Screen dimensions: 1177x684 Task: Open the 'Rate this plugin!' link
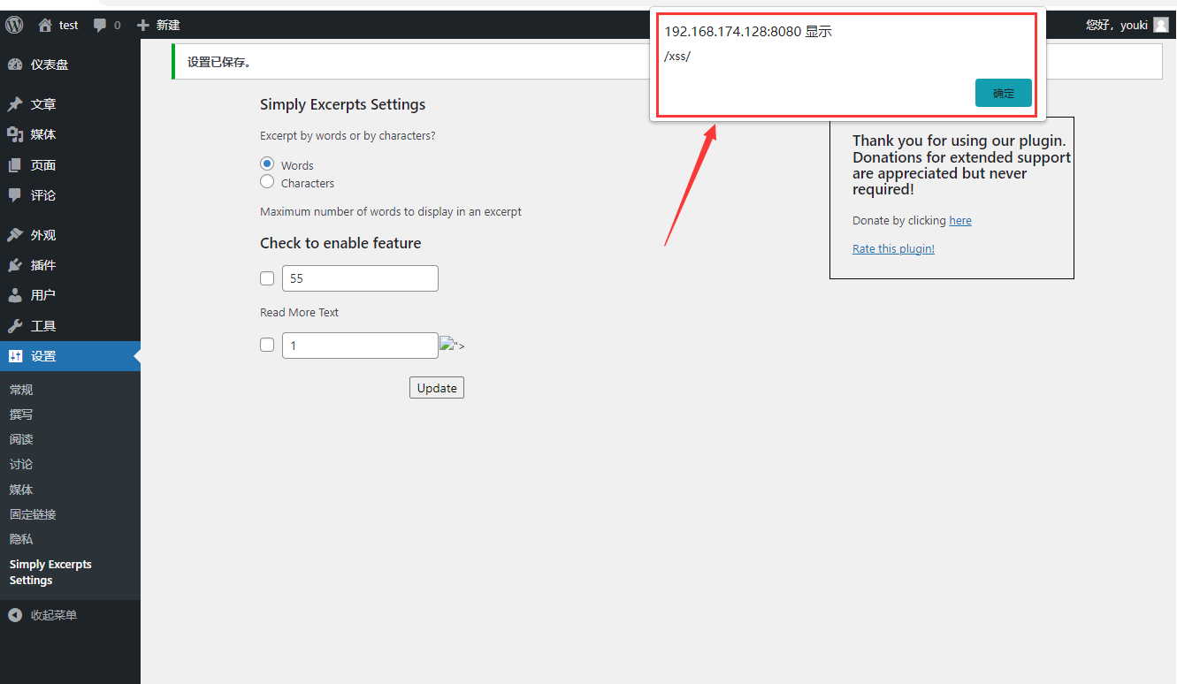click(893, 249)
